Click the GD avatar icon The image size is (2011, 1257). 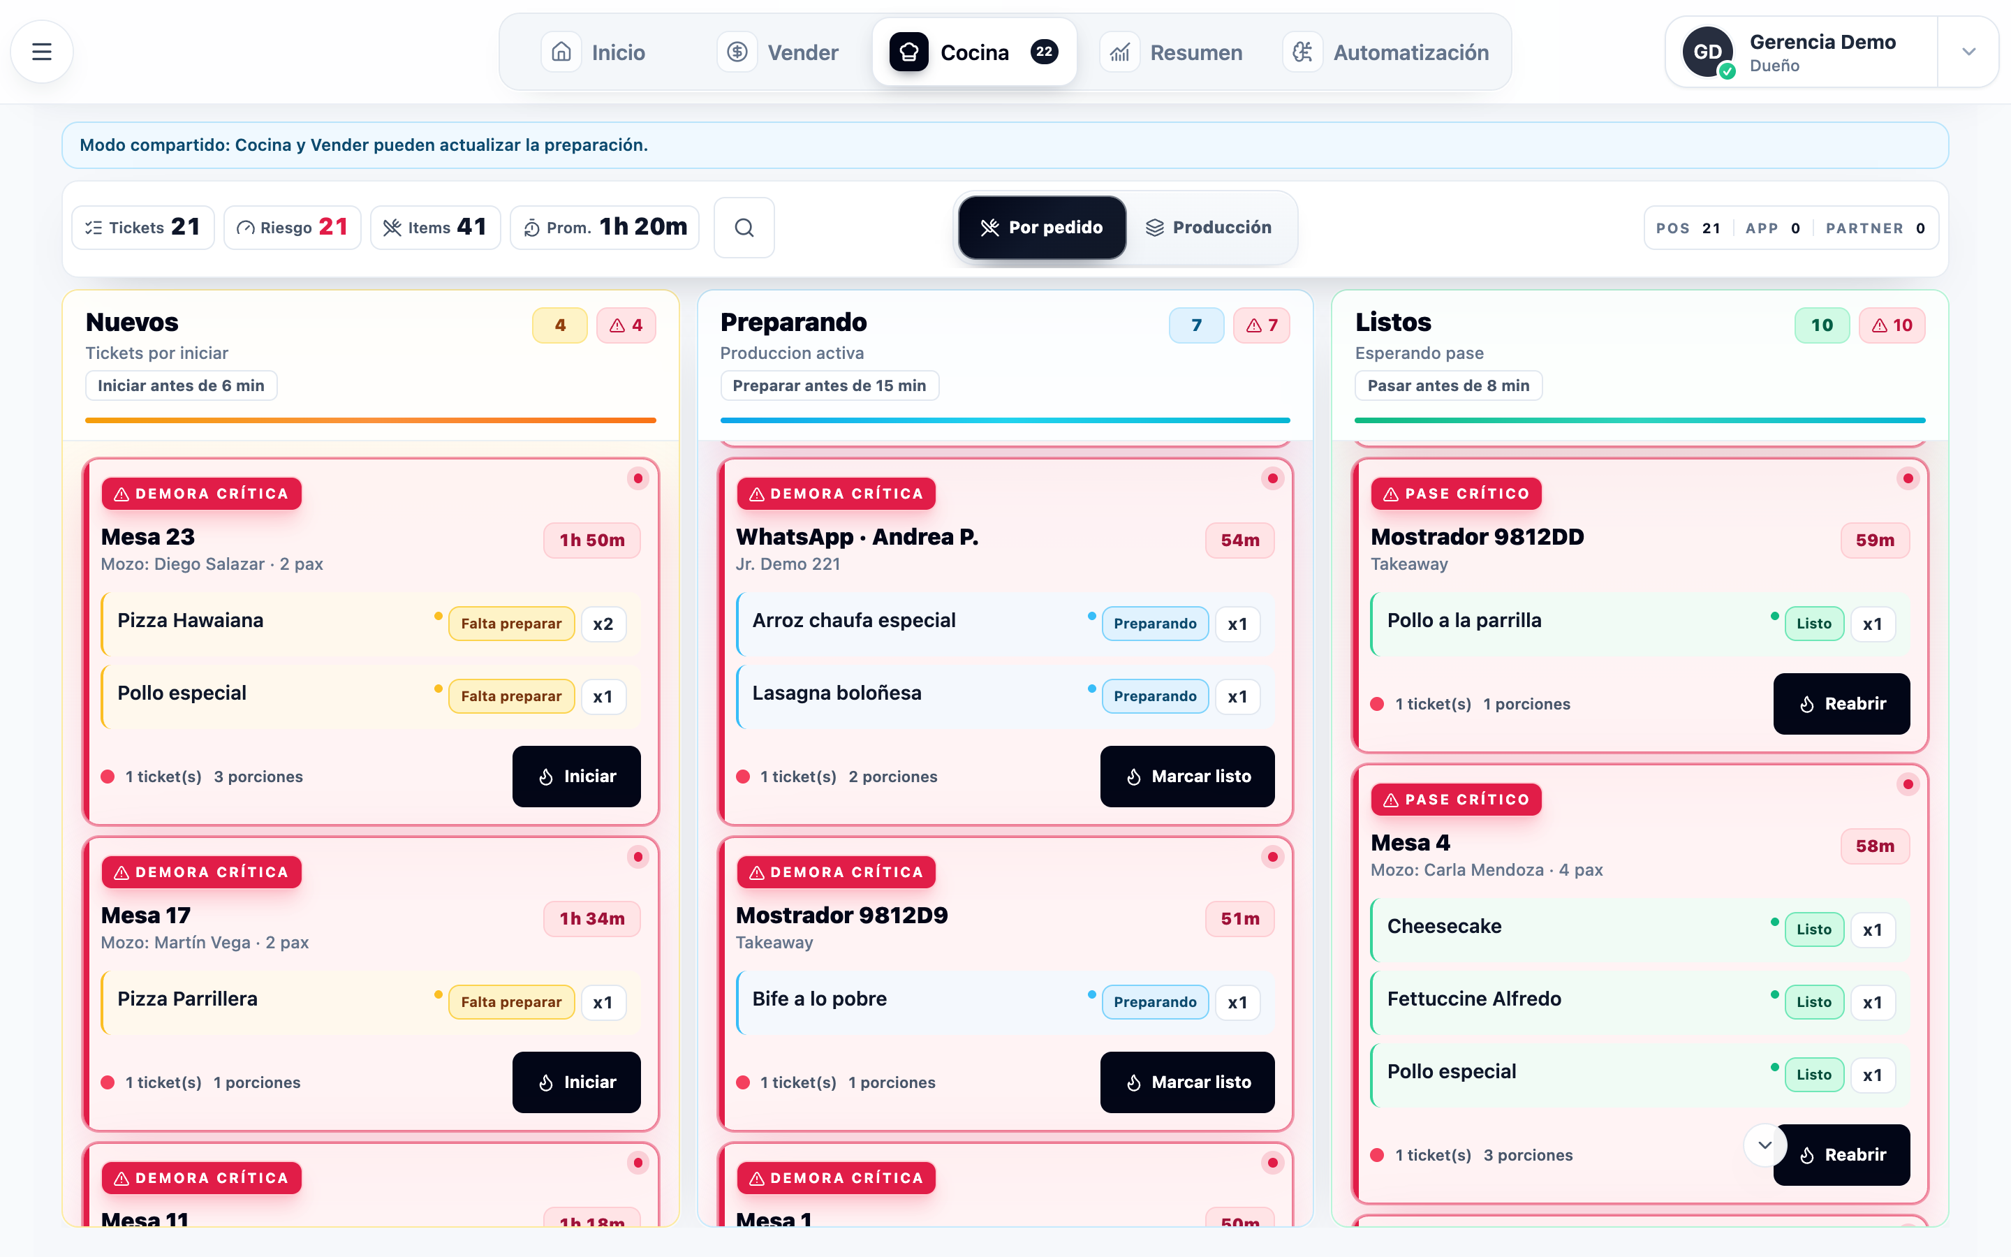[x=1707, y=52]
